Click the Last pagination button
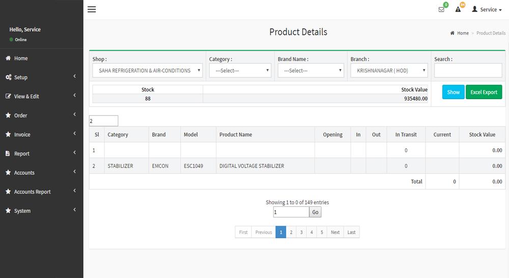The height and width of the screenshot is (278, 509). point(351,232)
